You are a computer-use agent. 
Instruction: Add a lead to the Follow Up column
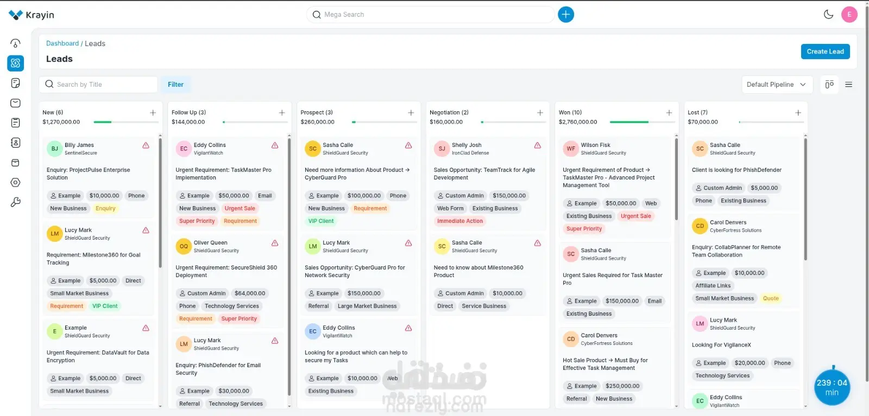click(x=282, y=113)
